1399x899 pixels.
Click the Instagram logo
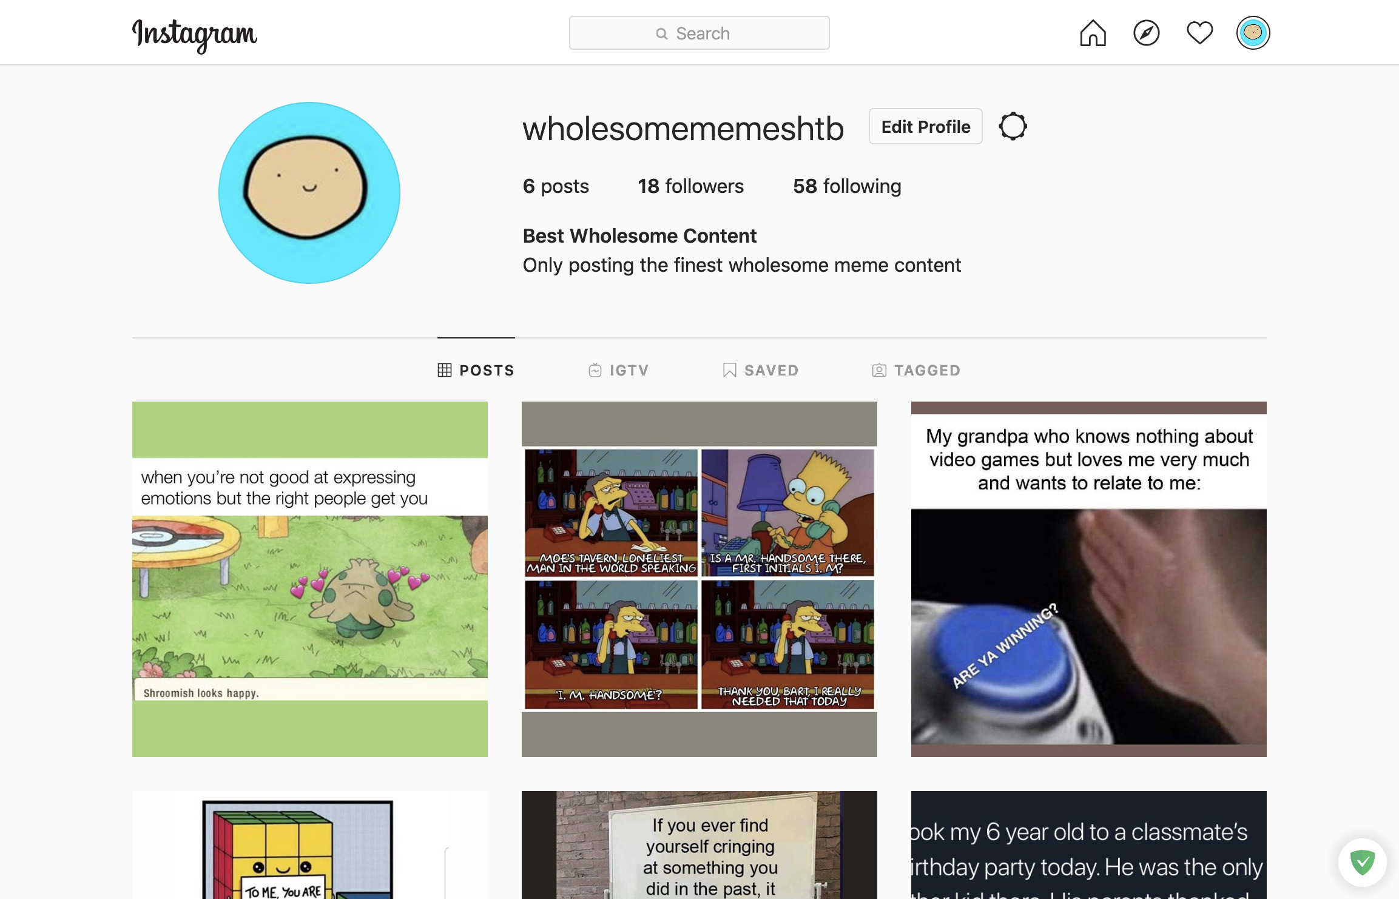(x=195, y=35)
